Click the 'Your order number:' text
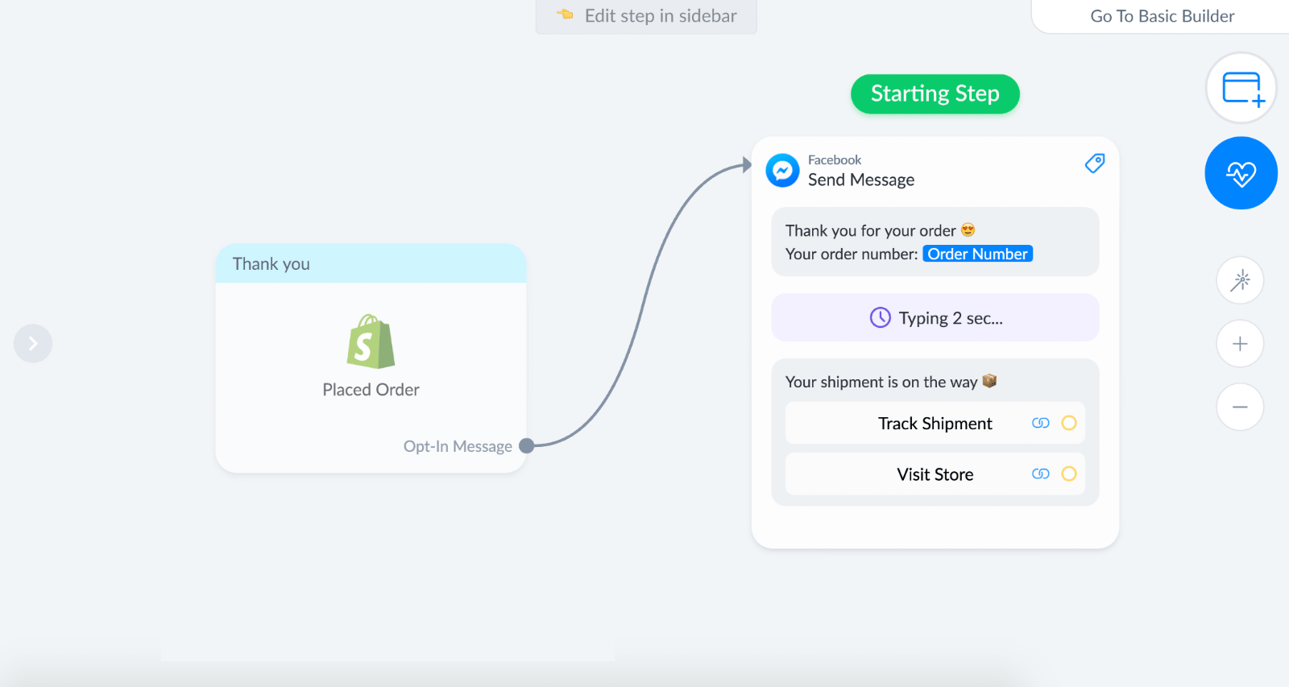 pos(852,255)
